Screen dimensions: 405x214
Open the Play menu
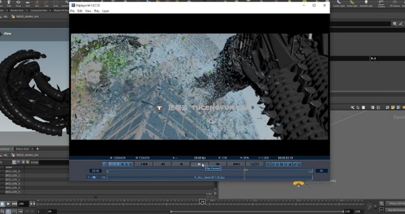(x=97, y=11)
